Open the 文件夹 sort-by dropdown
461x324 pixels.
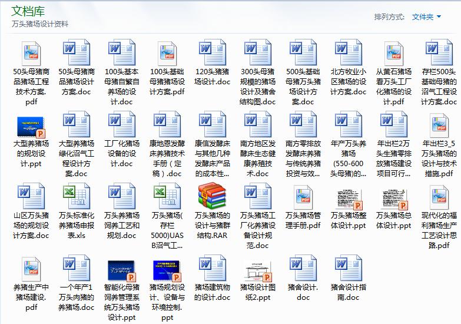click(x=426, y=17)
